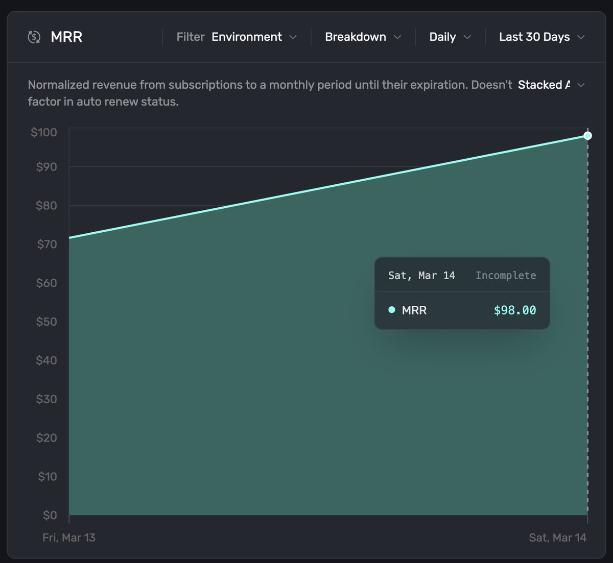
Task: Click the MRR title text
Action: click(66, 37)
